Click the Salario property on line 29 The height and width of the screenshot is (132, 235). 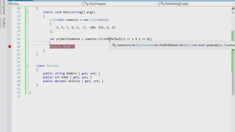pyautogui.click(x=74, y=81)
